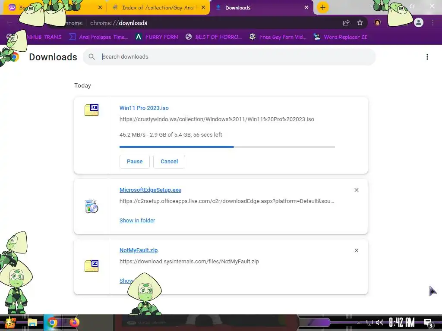Switch to the Index of /collection tab
Screen dimensions: 442x331
click(x=158, y=8)
